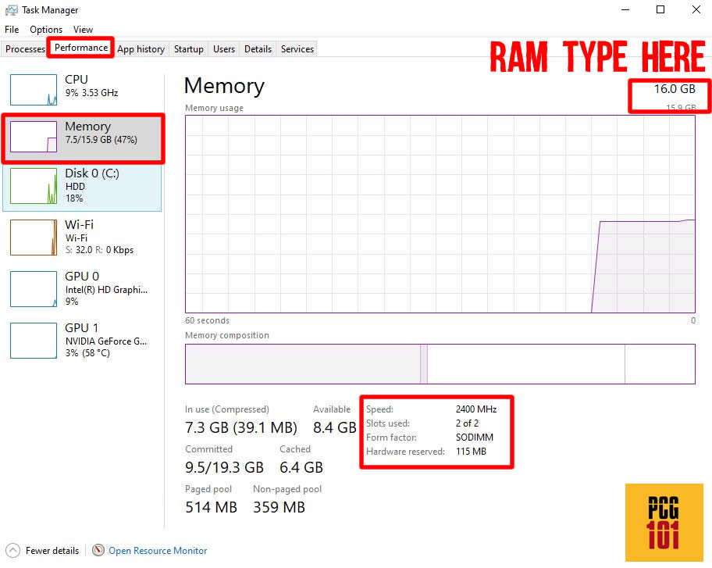This screenshot has width=712, height=568.
Task: Click the Wi-Fi mini graph thumbnail
Action: click(x=34, y=238)
